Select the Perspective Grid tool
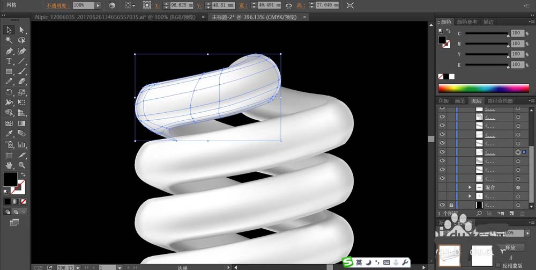The height and width of the screenshot is (270, 536). tap(21, 113)
